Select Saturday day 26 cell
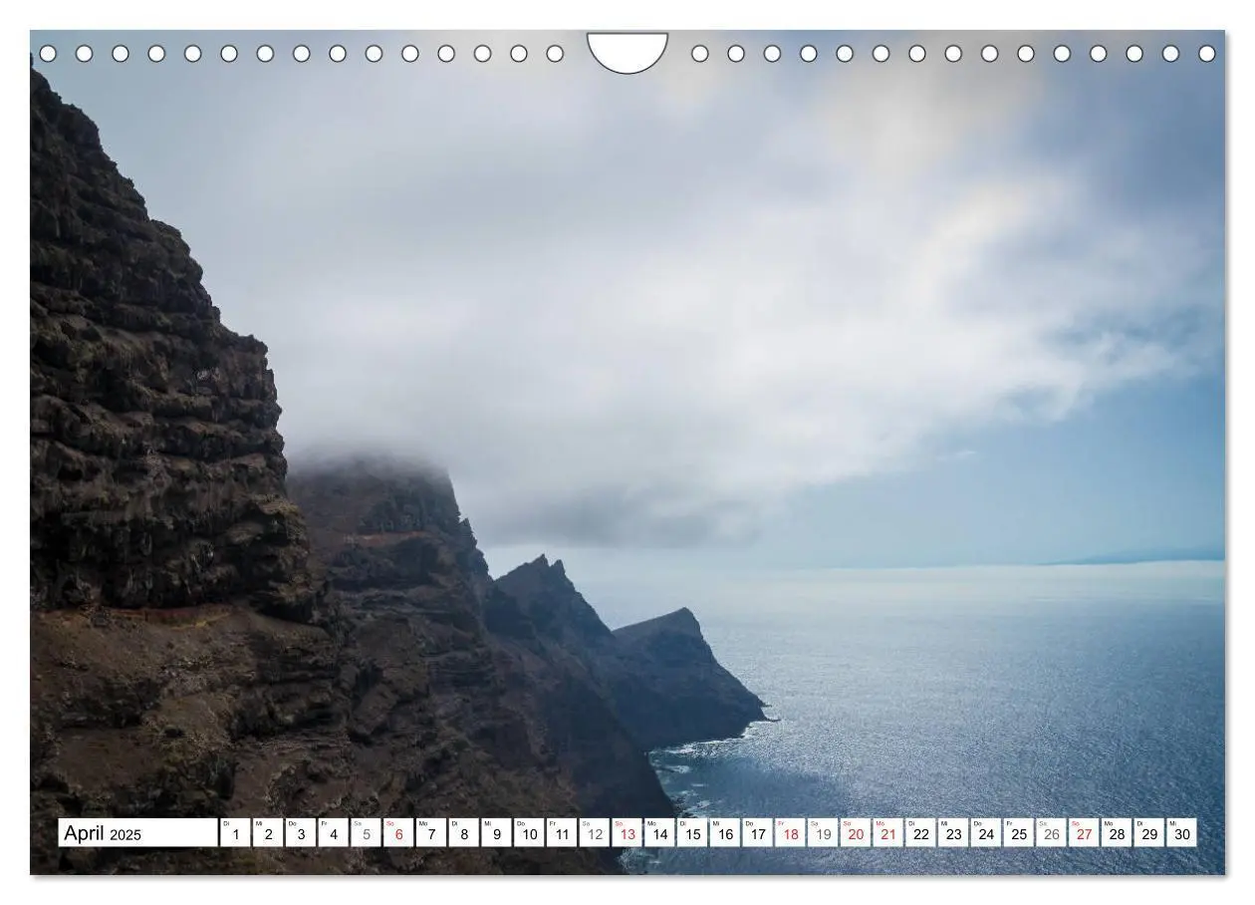Image resolution: width=1255 pixels, height=905 pixels. (x=1052, y=833)
